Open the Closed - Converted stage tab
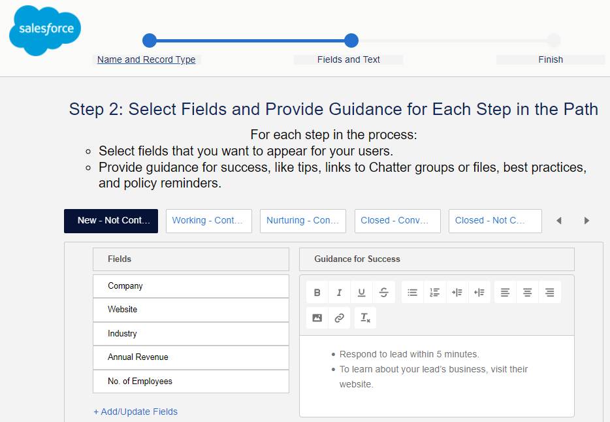This screenshot has width=610, height=422. coord(397,221)
